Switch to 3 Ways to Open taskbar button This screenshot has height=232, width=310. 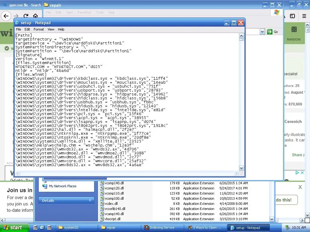tap(206, 227)
